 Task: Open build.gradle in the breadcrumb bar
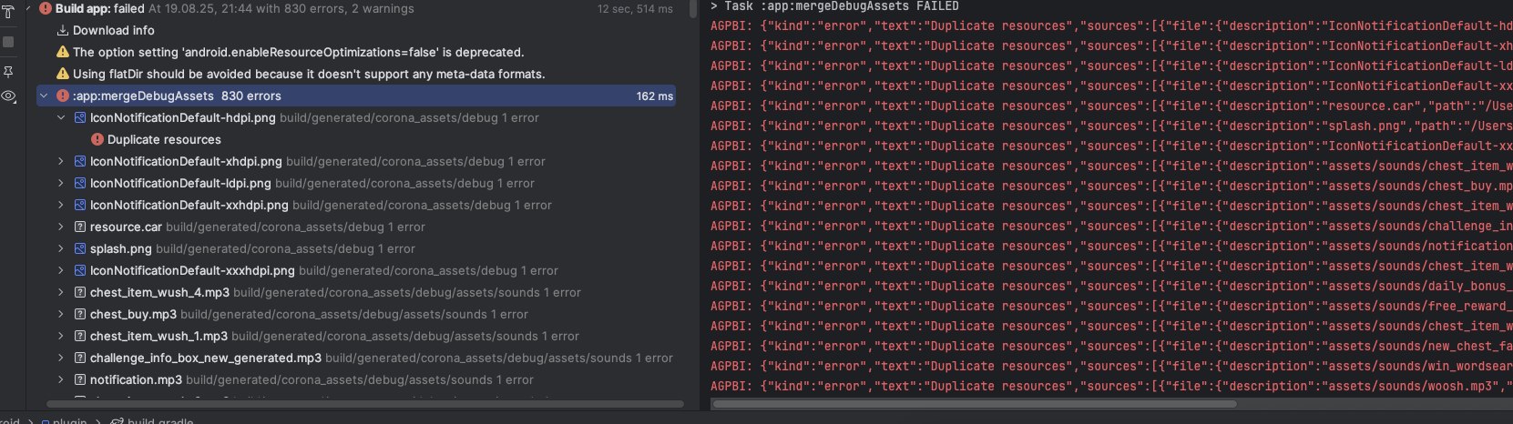pos(160,420)
